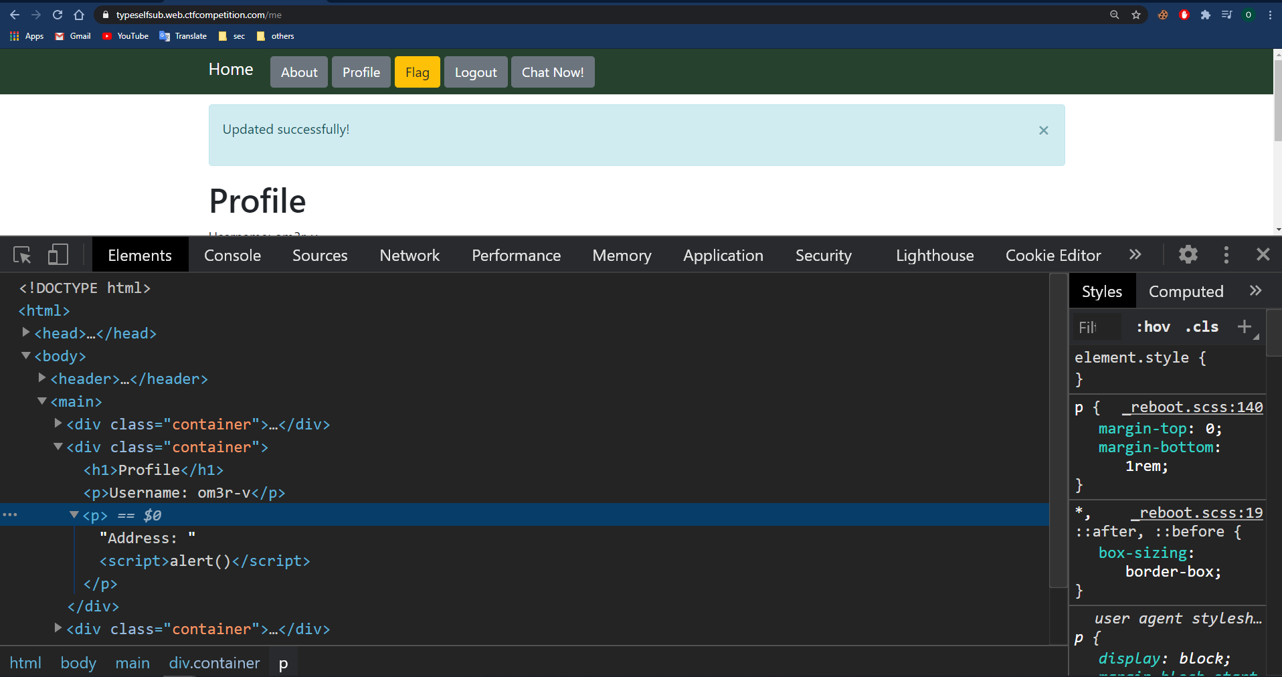Collapse the main element node
Image resolution: width=1282 pixels, height=677 pixels.
tap(41, 401)
